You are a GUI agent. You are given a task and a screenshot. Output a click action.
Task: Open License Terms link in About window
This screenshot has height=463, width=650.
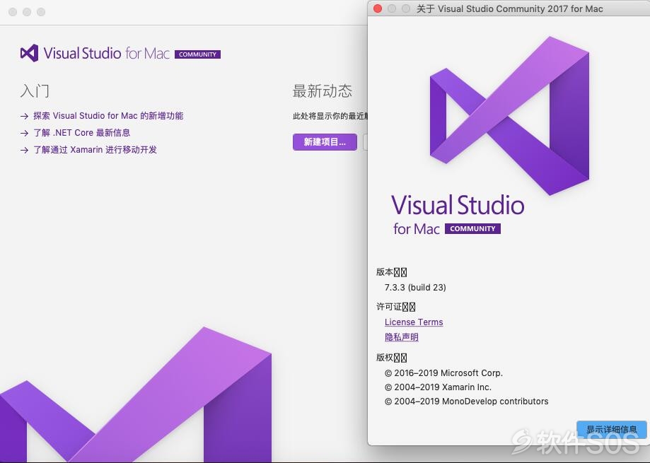pos(414,322)
